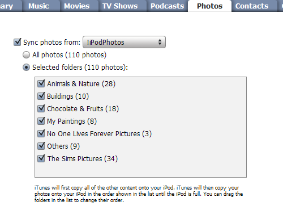Uncheck the Sync photos from checkbox
Viewport: 283px width, 210px height.
tap(18, 42)
